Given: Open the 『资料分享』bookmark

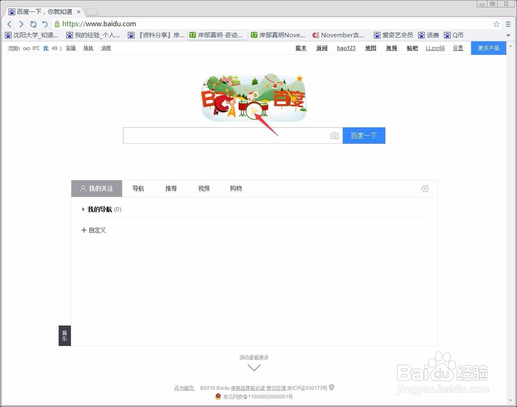Looking at the screenshot, I should [156, 35].
